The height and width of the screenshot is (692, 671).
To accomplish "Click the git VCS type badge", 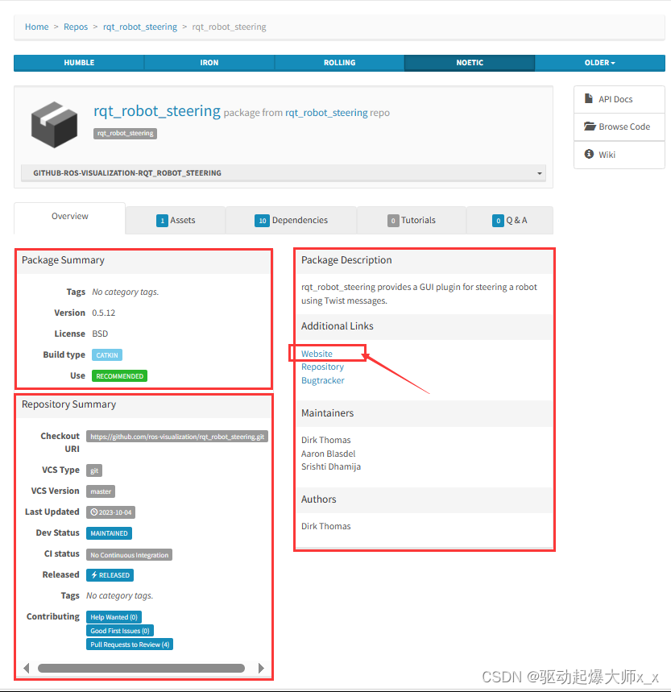I will click(x=94, y=470).
